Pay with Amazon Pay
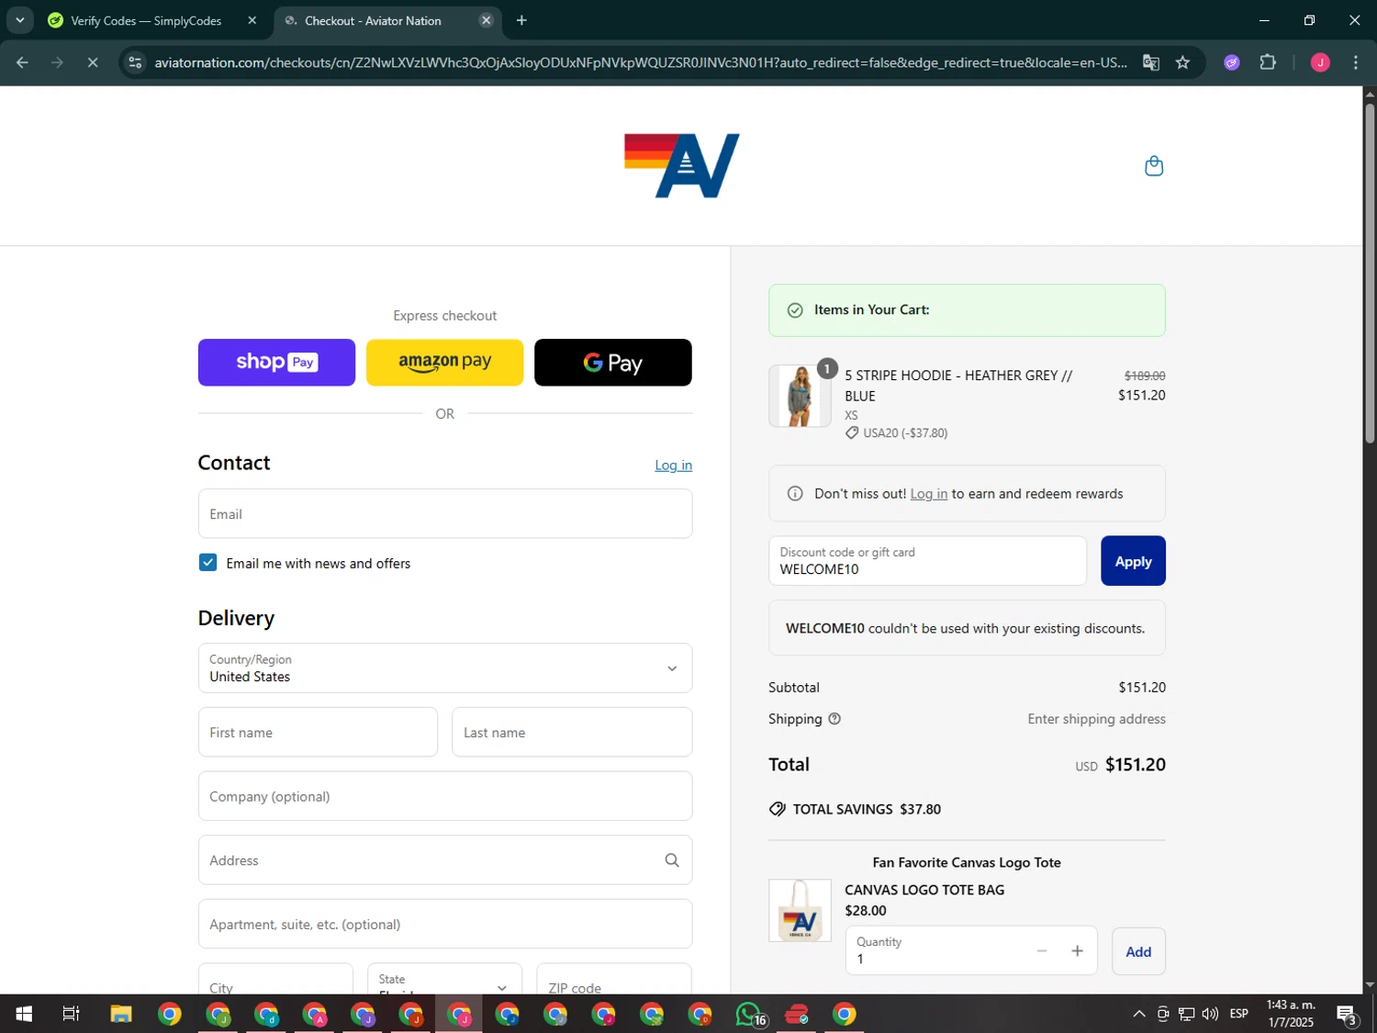The image size is (1377, 1033). (444, 363)
